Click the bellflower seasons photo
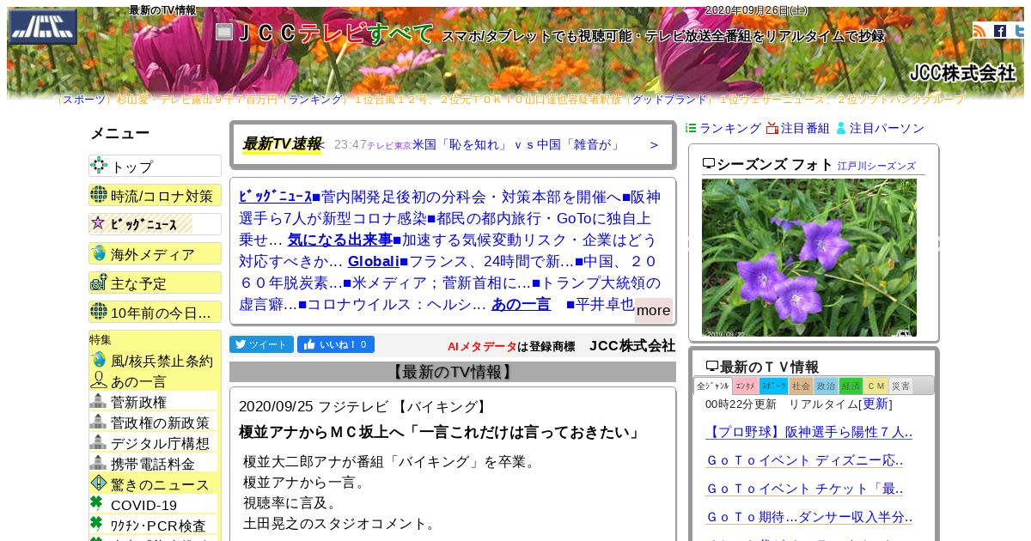The width and height of the screenshot is (1031, 541). (x=809, y=258)
